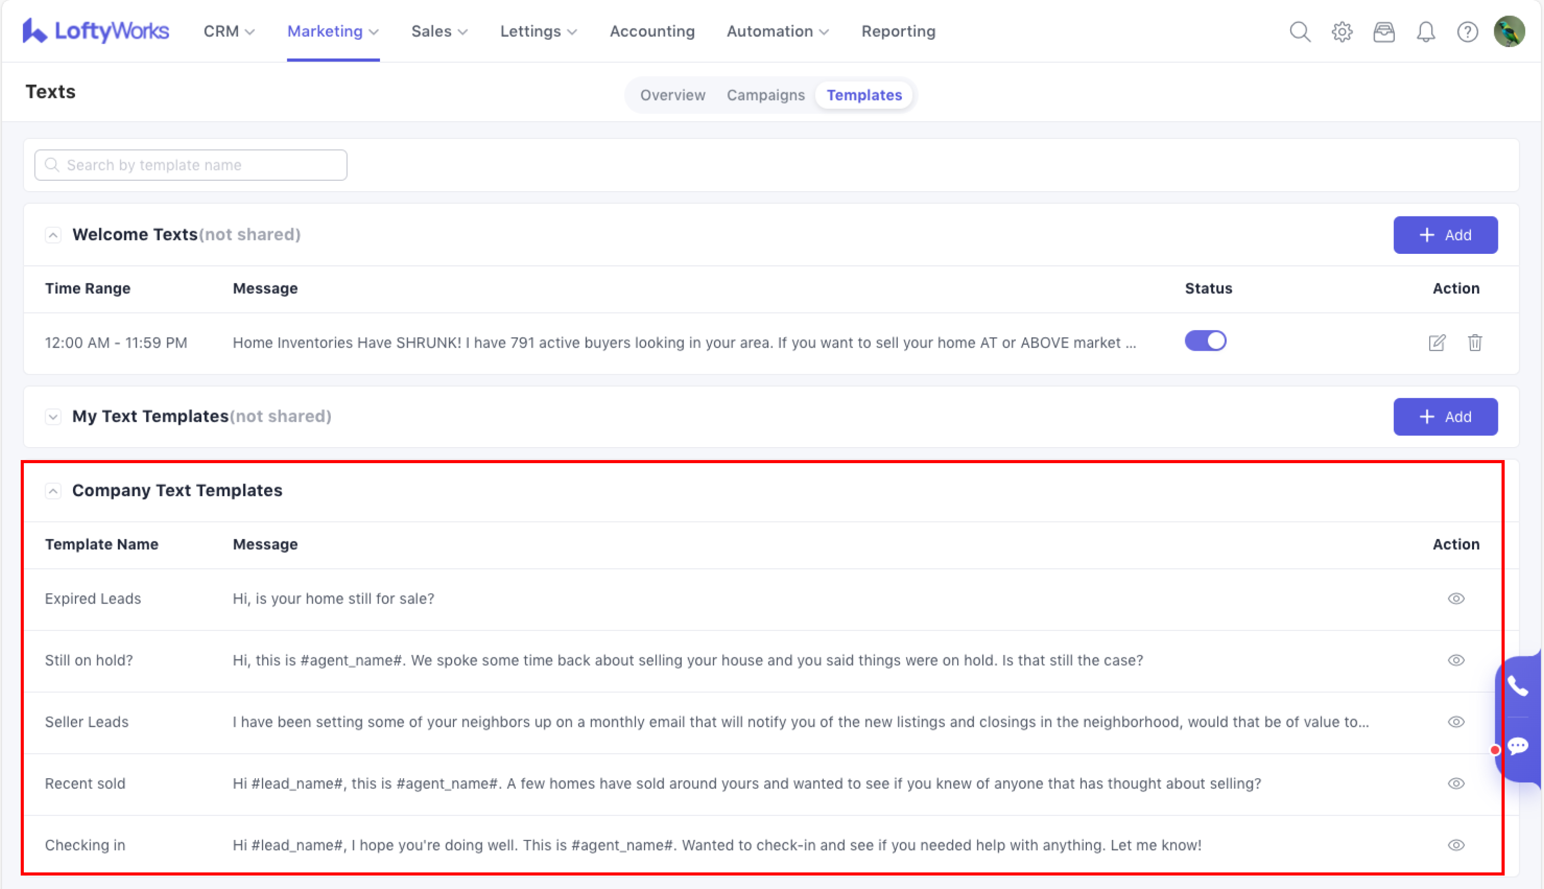This screenshot has width=1544, height=889.
Task: Click the help question mark icon
Action: pyautogui.click(x=1467, y=32)
